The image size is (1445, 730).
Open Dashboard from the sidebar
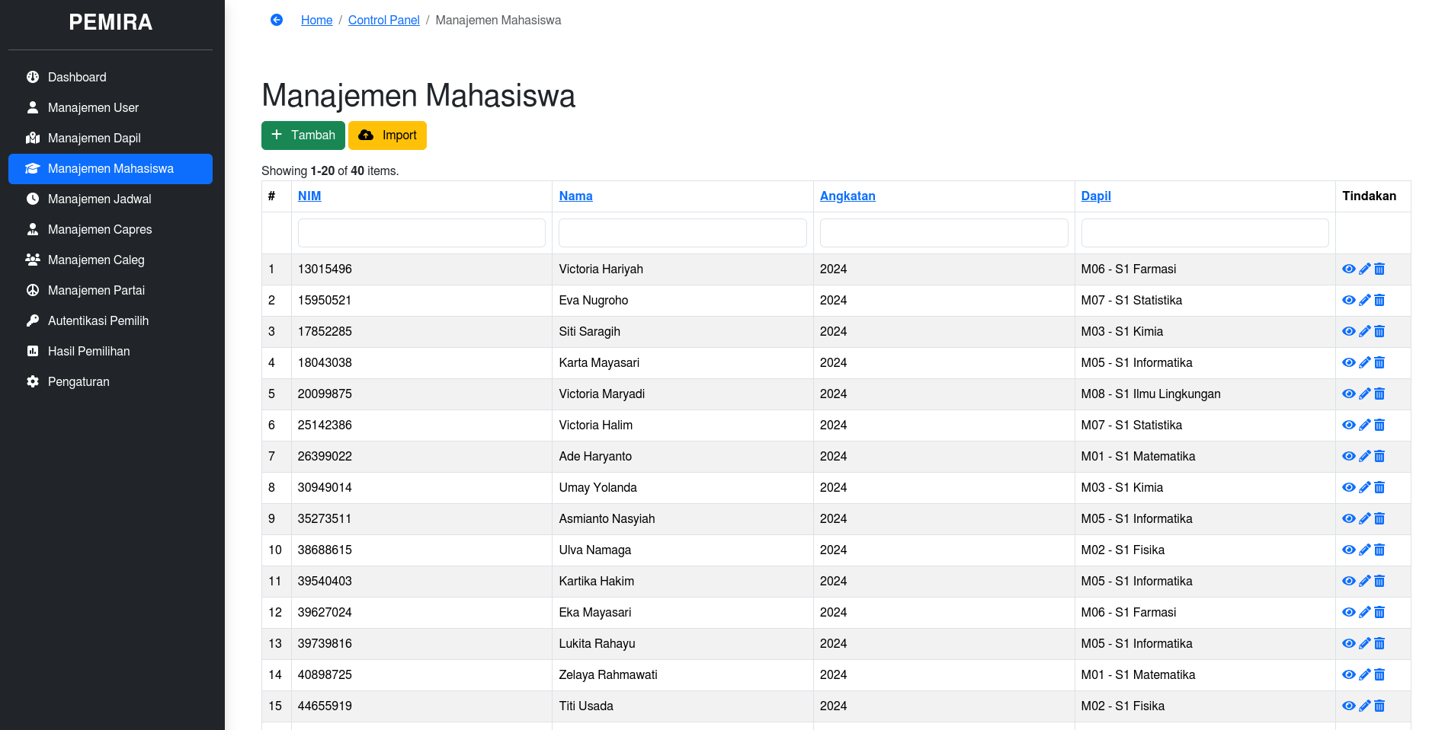click(x=77, y=77)
